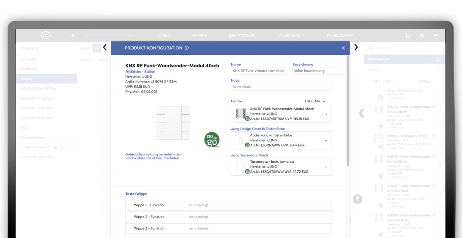Click the info icon next to Produkt-Konfiguration
Image resolution: width=462 pixels, height=238 pixels.
186,48
